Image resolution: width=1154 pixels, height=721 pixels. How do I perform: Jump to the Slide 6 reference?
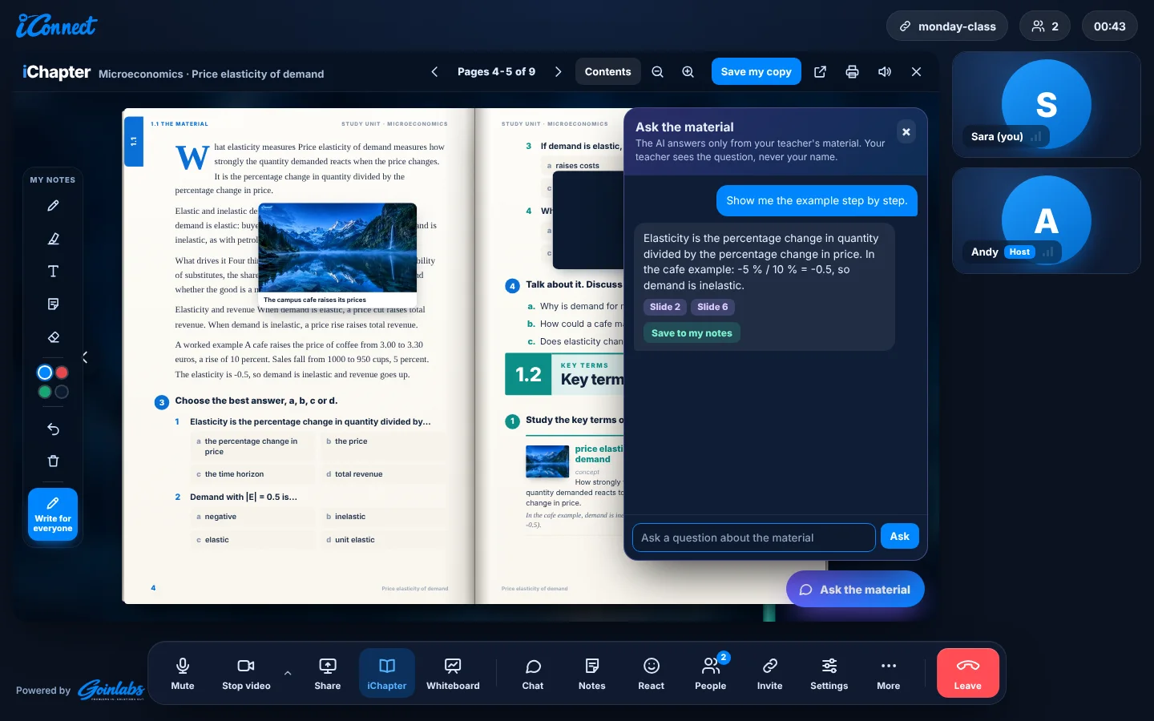pyautogui.click(x=712, y=307)
